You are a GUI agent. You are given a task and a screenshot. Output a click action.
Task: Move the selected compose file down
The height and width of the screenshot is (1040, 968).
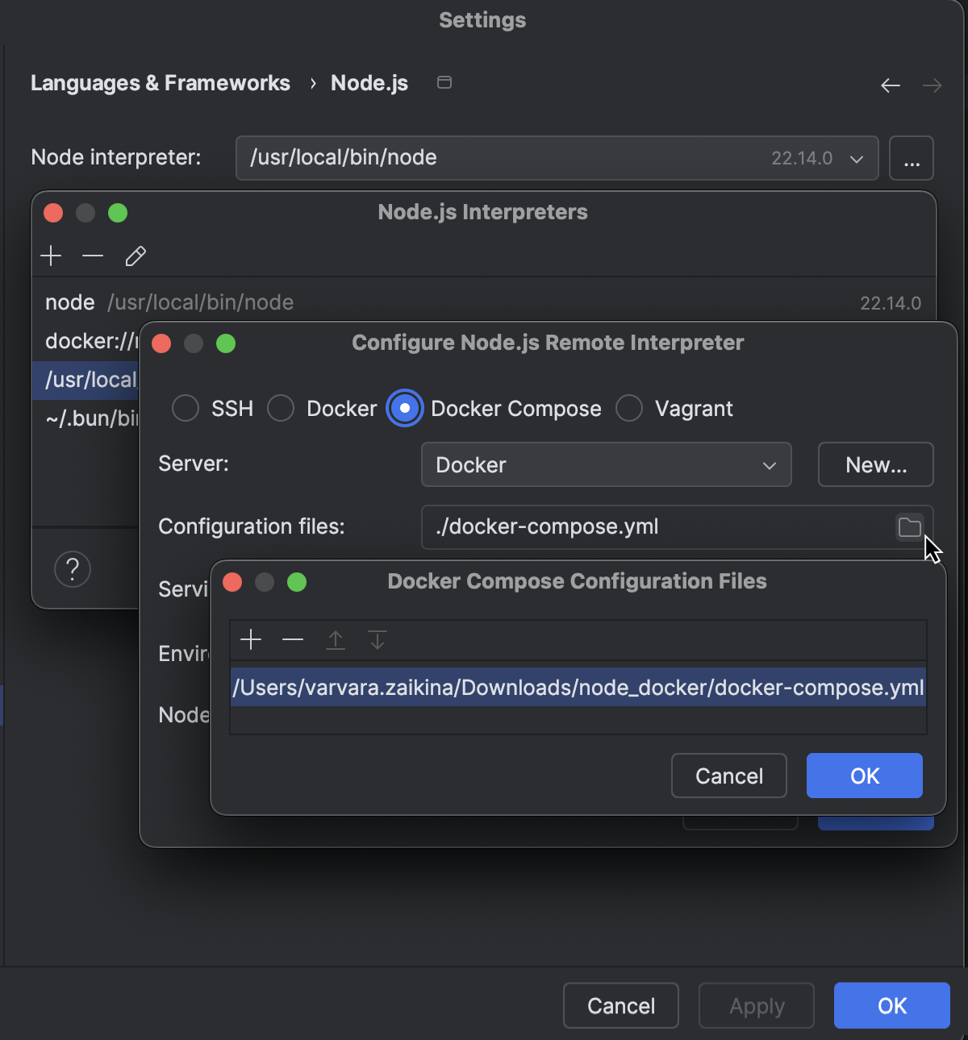tap(377, 639)
